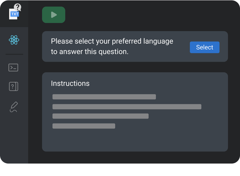The height and width of the screenshot is (176, 240).
Task: Click the question mark bubble above TXT
Action: (x=17, y=7)
